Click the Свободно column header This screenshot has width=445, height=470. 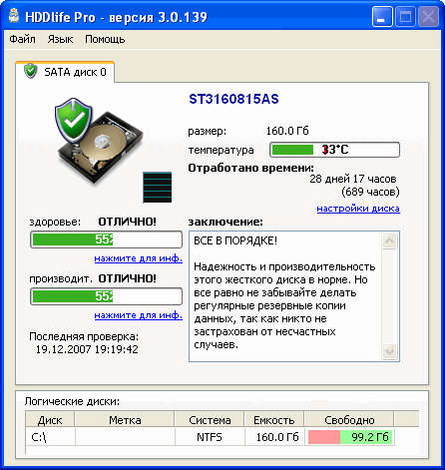(x=349, y=420)
